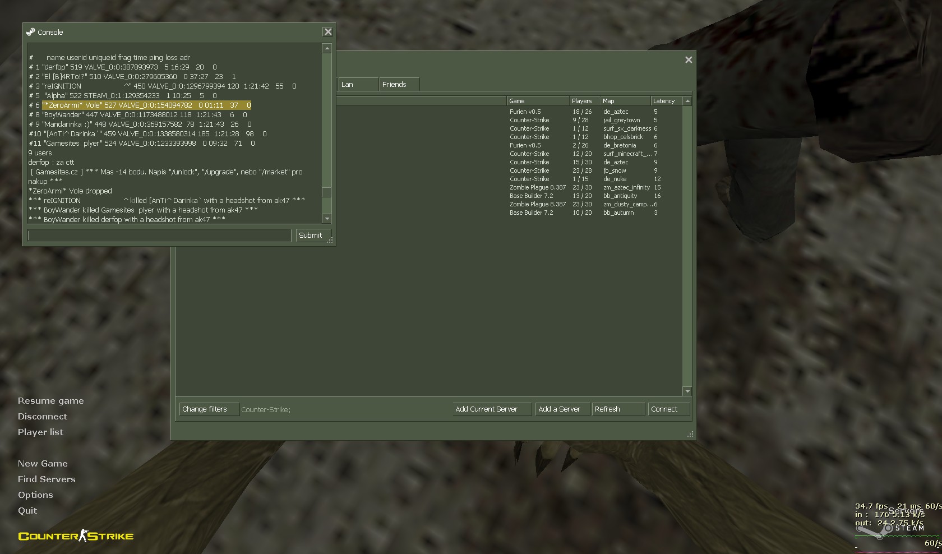Click the highlighted *ZeroArmi* Vole console line
The width and height of the screenshot is (942, 554).
click(146, 105)
